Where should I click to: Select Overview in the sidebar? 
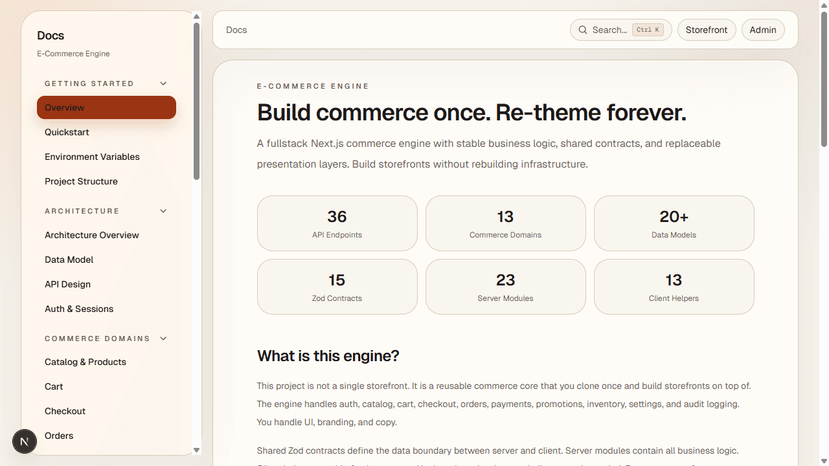[x=106, y=107]
